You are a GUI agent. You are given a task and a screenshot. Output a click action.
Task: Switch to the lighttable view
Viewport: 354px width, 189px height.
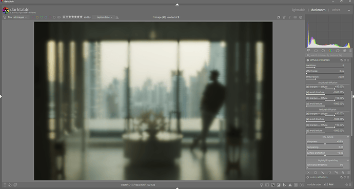click(298, 10)
